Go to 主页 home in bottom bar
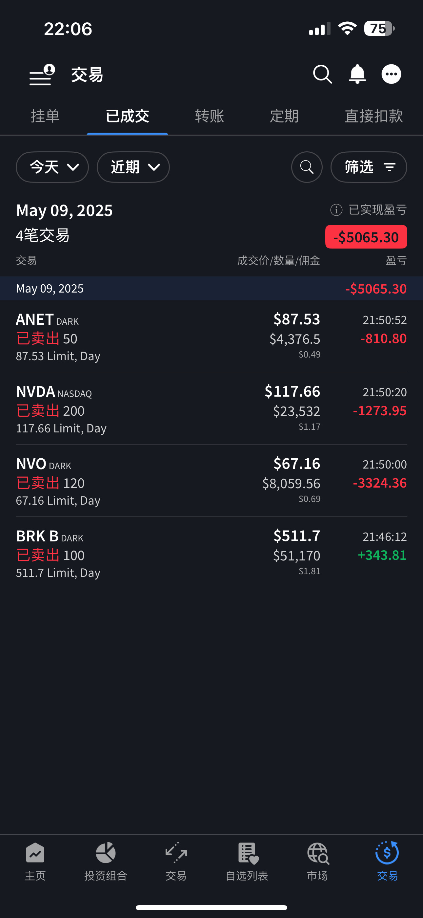Image resolution: width=423 pixels, height=918 pixels. click(x=35, y=861)
